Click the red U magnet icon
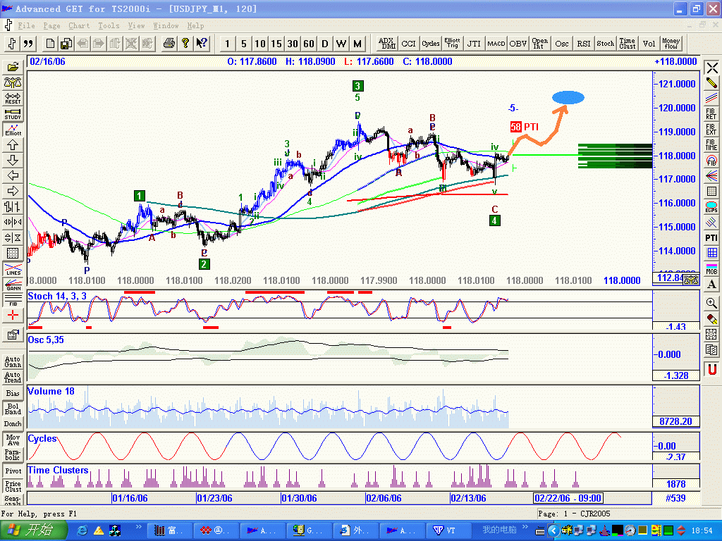Screen dimensions: 722x541 pyautogui.click(x=711, y=369)
